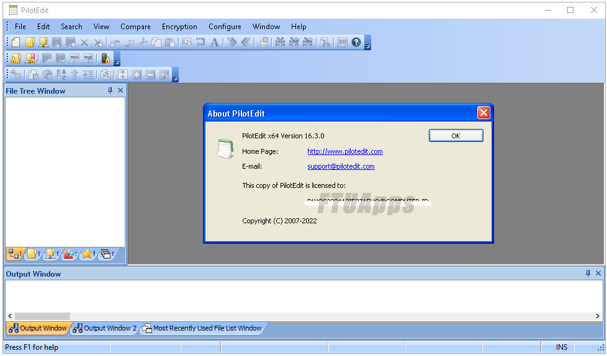The width and height of the screenshot is (607, 356).
Task: Click the double right chevron icon
Action: click(232, 42)
